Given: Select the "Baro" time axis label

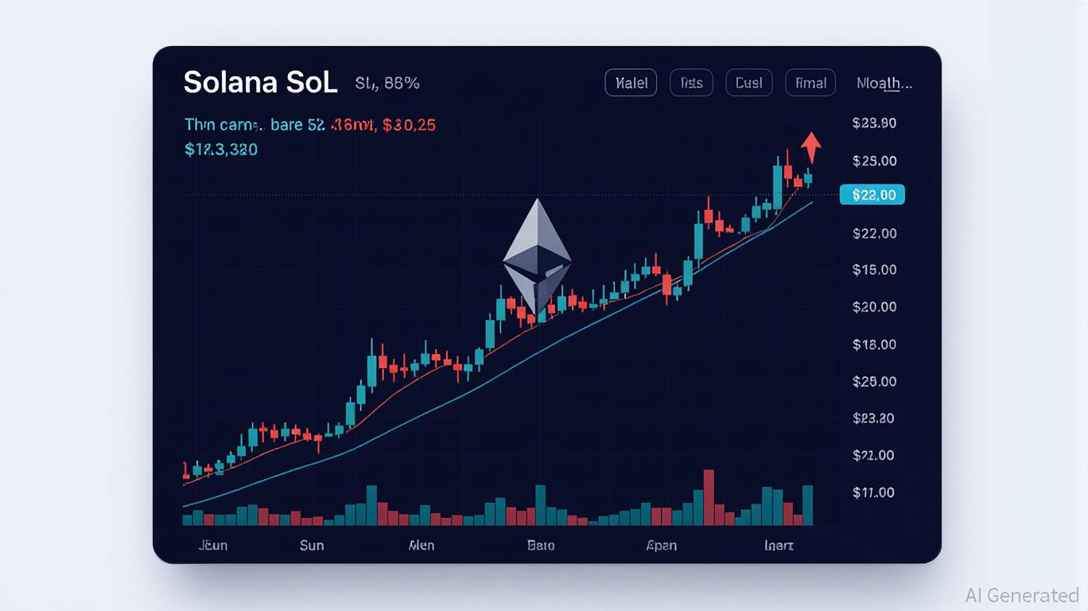Looking at the screenshot, I should [x=541, y=545].
